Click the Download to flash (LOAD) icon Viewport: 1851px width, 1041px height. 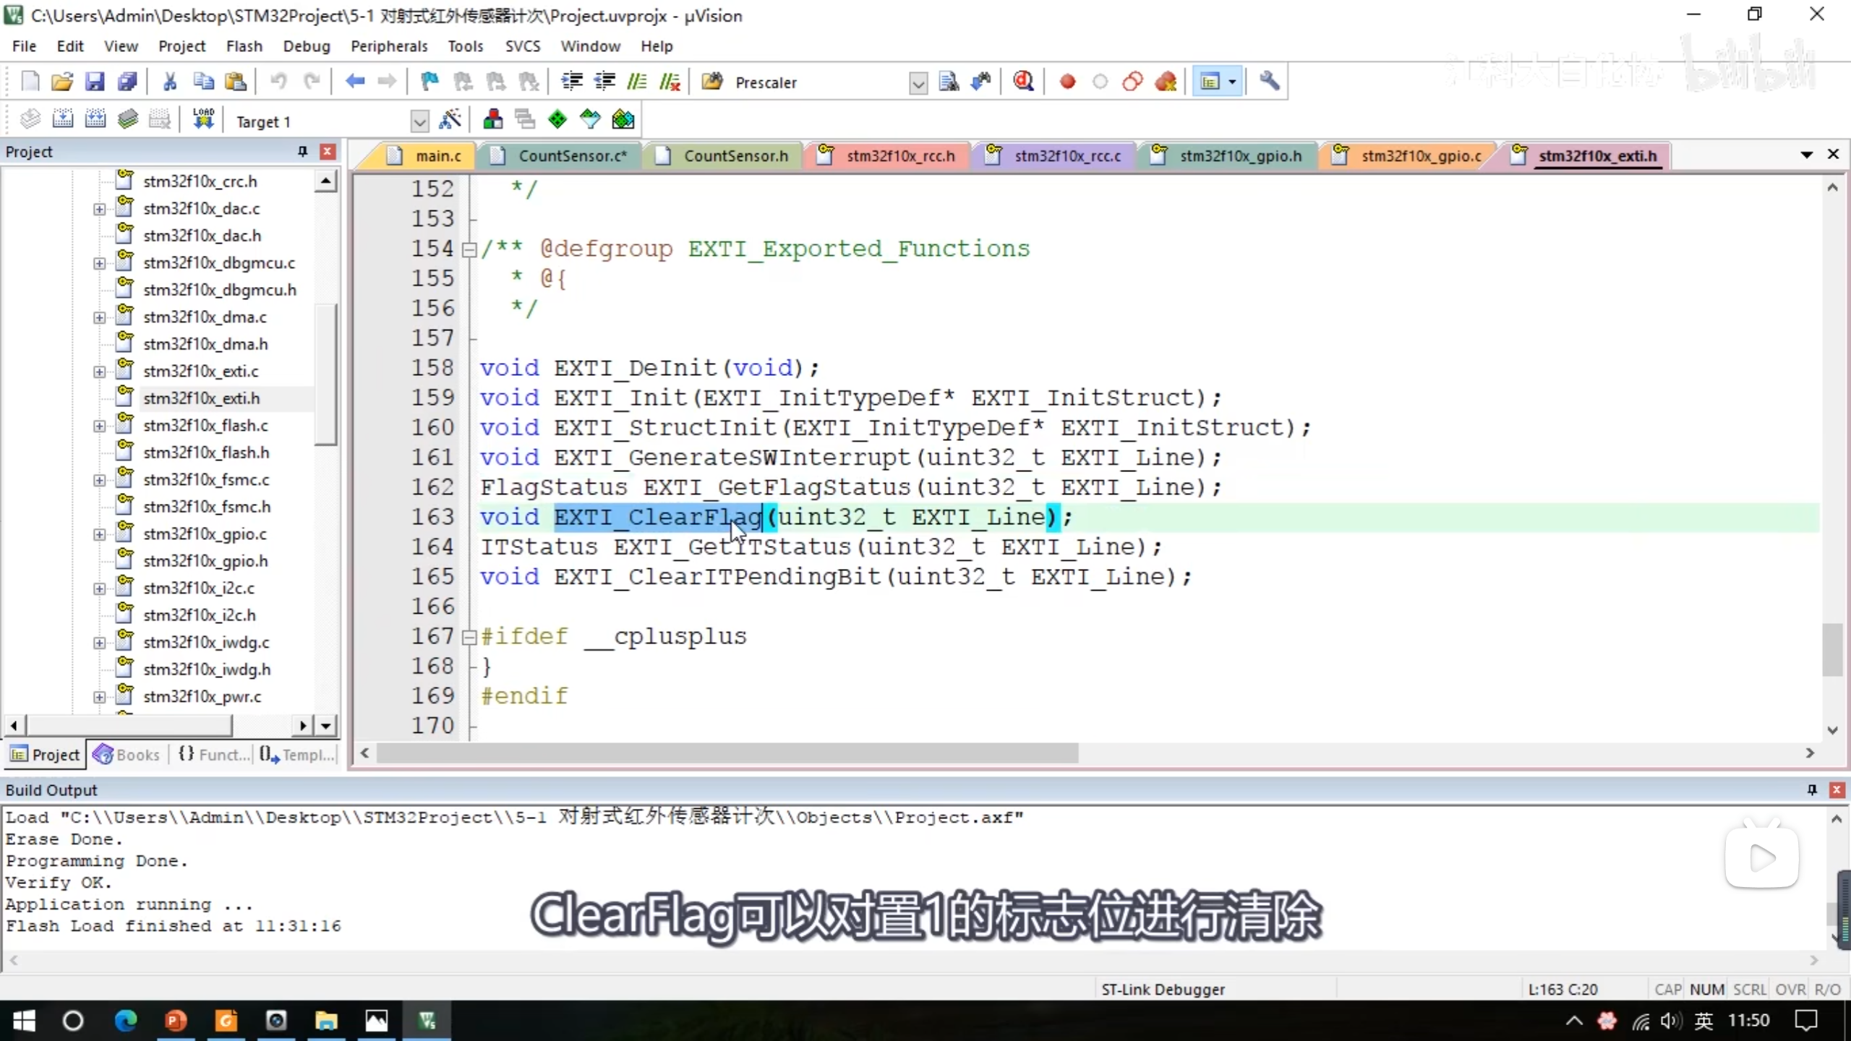tap(203, 119)
